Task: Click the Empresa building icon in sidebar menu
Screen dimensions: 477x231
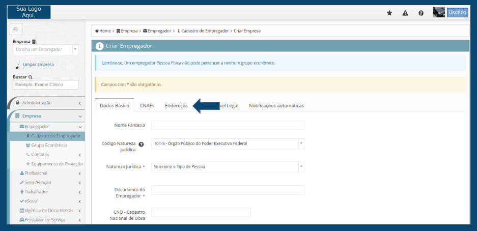Action: click(18, 116)
